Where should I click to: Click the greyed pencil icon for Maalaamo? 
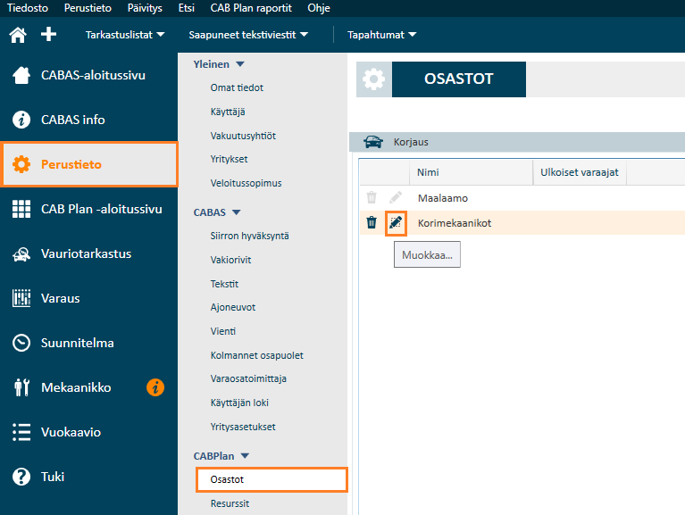(396, 198)
